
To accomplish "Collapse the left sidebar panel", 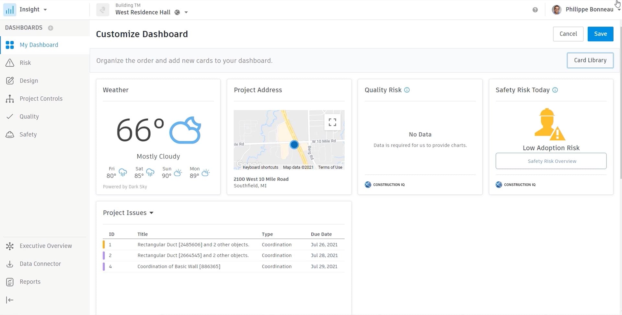I will point(10,300).
